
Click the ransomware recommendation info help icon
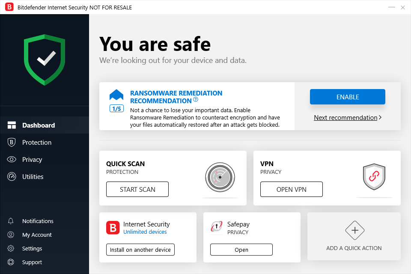click(196, 100)
